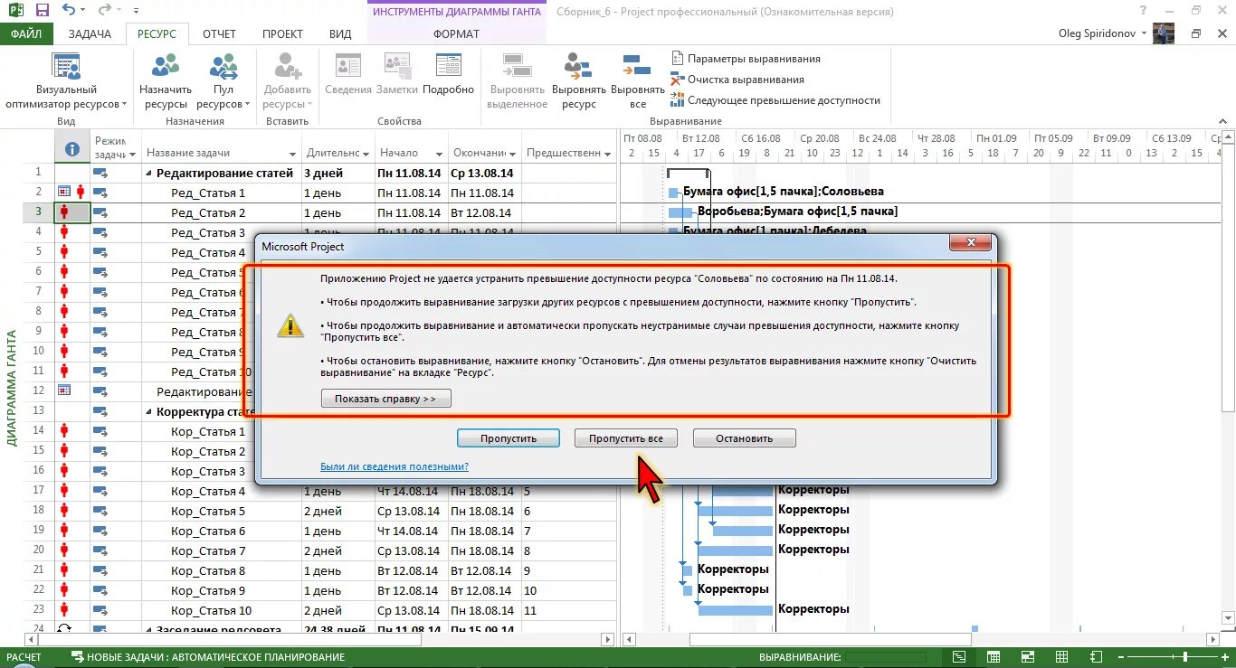
Task: Select task name cell 'Ред_Статья 1'
Action: pos(221,193)
